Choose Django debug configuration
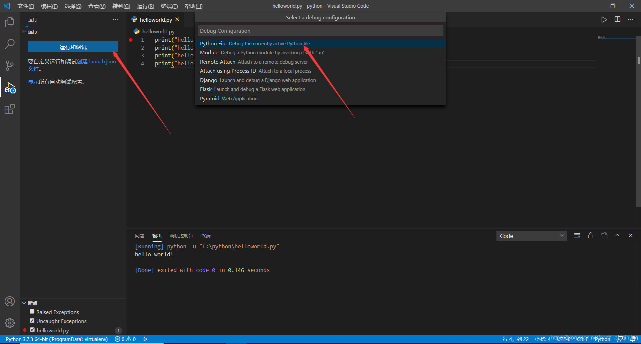Image resolution: width=641 pixels, height=344 pixels. click(320, 80)
